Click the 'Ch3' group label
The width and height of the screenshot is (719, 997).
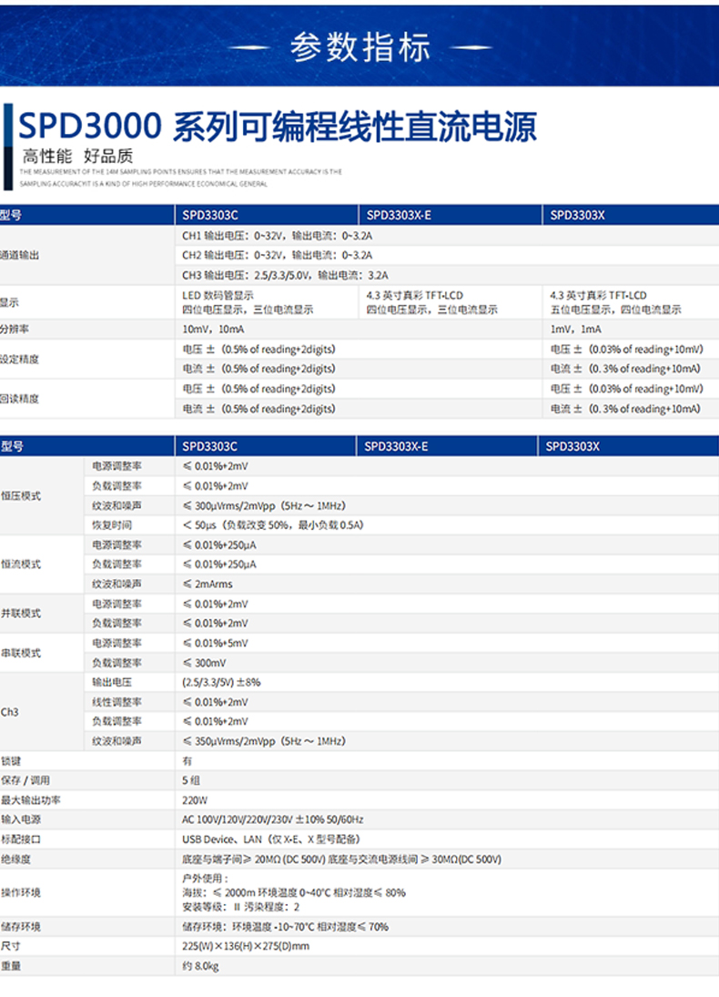[9, 712]
